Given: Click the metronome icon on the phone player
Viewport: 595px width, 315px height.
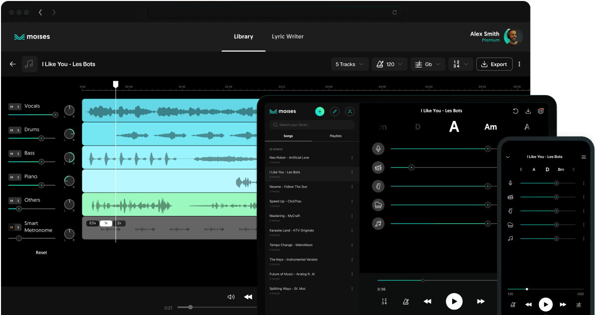Looking at the screenshot, I should coord(512,304).
